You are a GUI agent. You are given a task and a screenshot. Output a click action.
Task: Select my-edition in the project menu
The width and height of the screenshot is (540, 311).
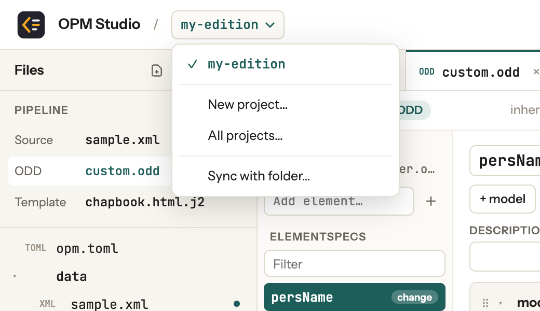[x=286, y=64]
